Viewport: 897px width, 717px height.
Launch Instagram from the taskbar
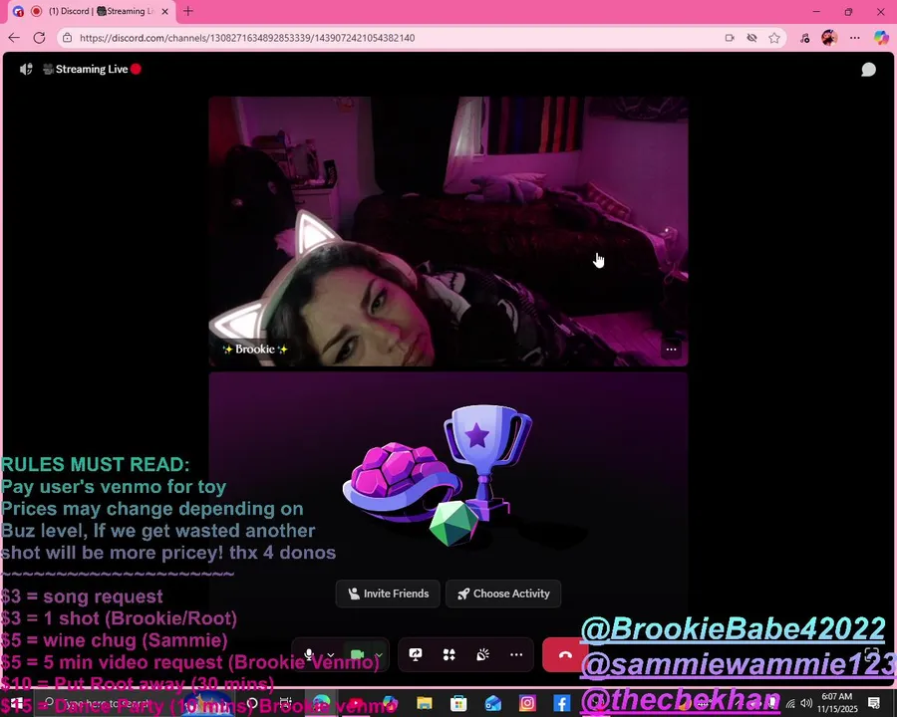coord(527,703)
